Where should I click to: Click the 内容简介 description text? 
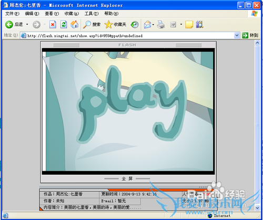pyautogui.click(x=92, y=207)
